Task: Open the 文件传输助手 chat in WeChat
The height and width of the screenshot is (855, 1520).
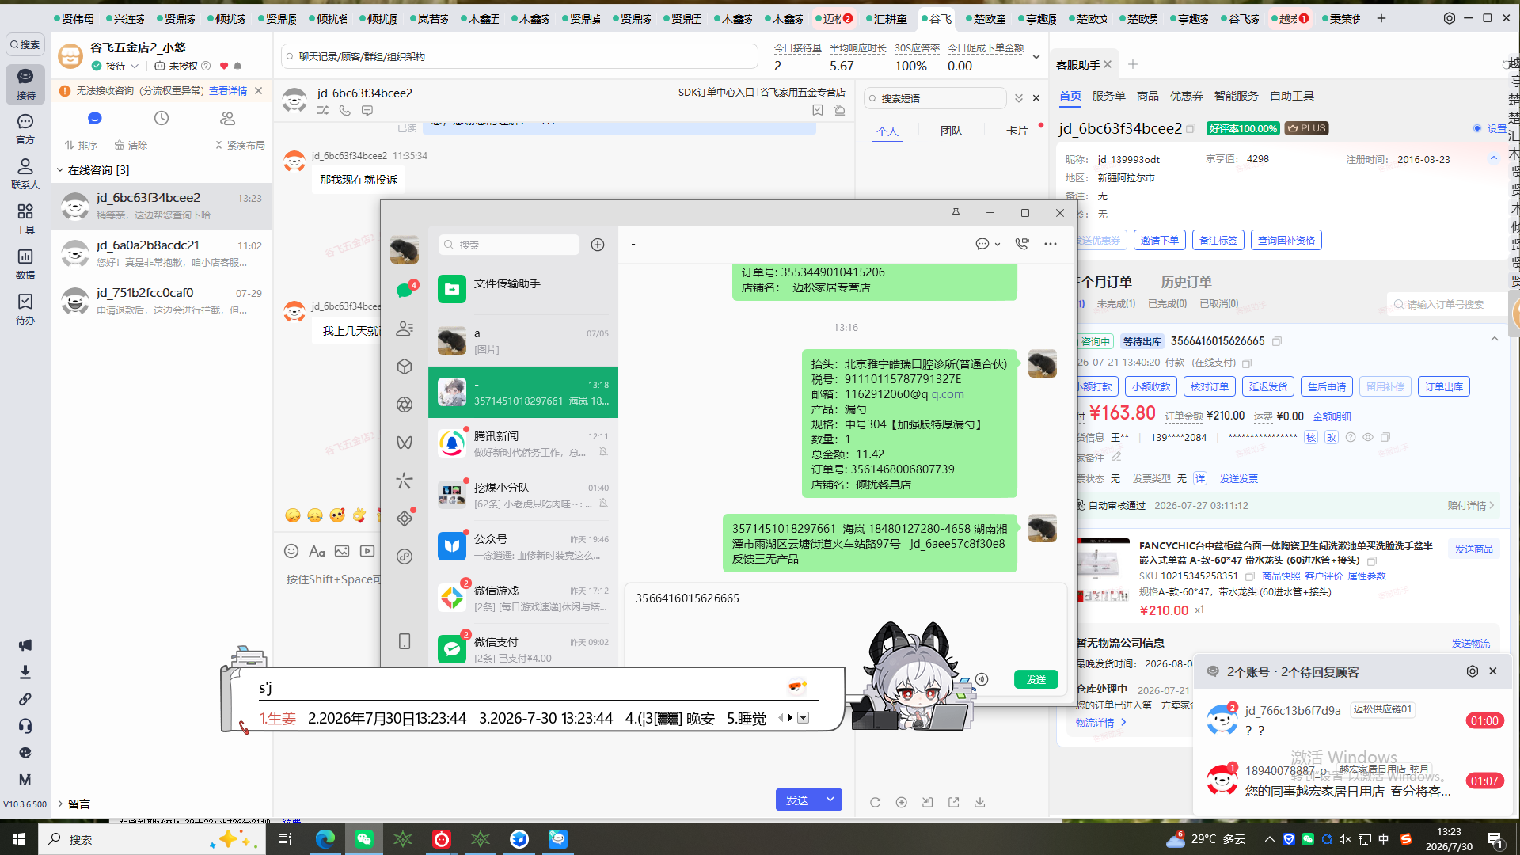Action: pos(523,289)
